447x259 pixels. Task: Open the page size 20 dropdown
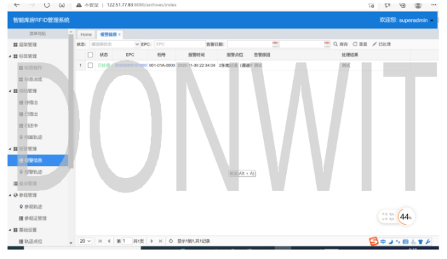coord(85,241)
